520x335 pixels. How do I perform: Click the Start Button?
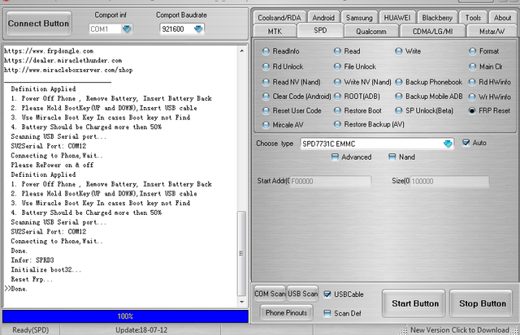(414, 303)
